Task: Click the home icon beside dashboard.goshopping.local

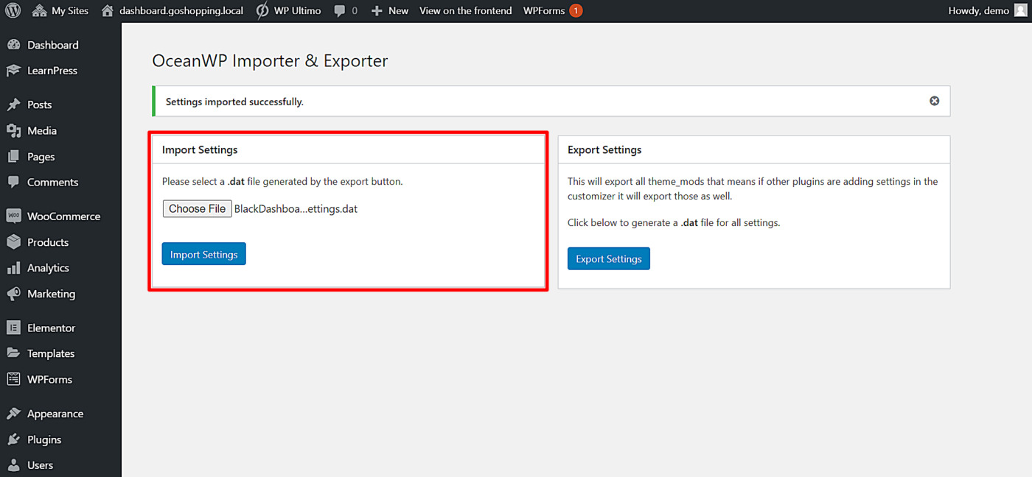Action: pos(108,11)
